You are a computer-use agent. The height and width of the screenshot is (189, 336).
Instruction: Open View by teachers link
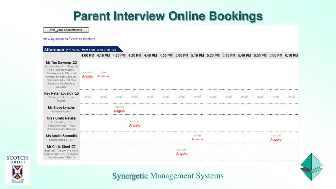pos(83,39)
